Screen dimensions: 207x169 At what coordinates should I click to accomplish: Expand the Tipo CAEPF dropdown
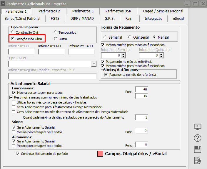point(94,64)
